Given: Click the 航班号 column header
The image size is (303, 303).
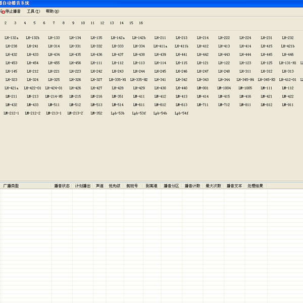Looking at the screenshot, I should [132, 186].
